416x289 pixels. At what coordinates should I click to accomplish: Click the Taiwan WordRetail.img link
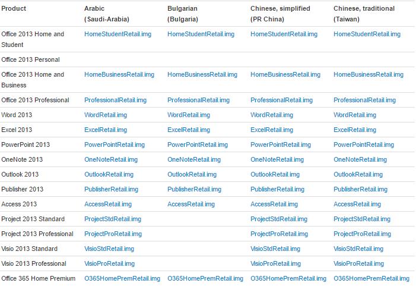(355, 115)
